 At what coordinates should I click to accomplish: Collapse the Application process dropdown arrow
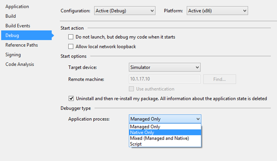(x=198, y=119)
